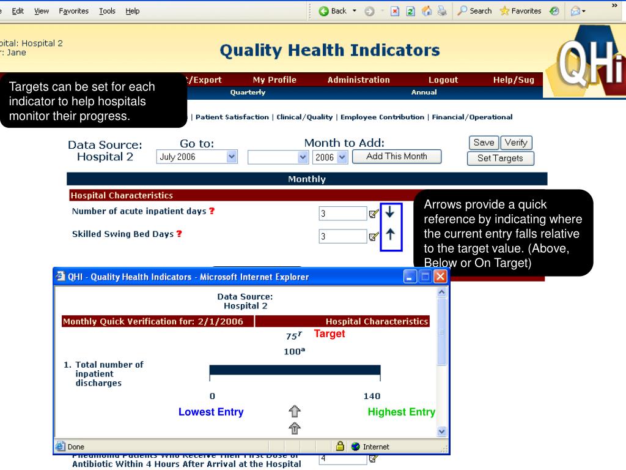Click the Back arrow icon in the toolbar
The image size is (626, 470).
pos(323,11)
